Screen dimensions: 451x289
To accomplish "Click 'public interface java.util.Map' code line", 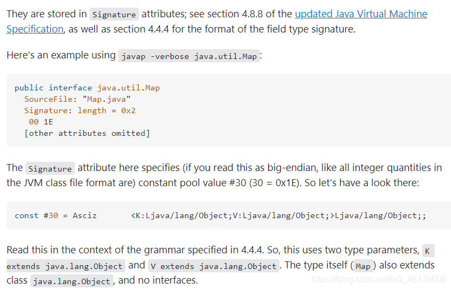I will [87, 88].
